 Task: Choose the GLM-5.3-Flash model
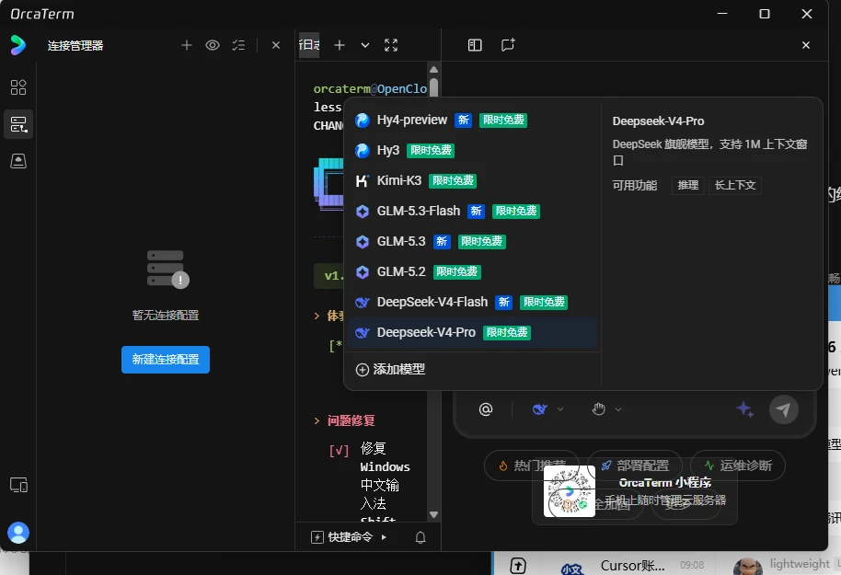click(473, 211)
